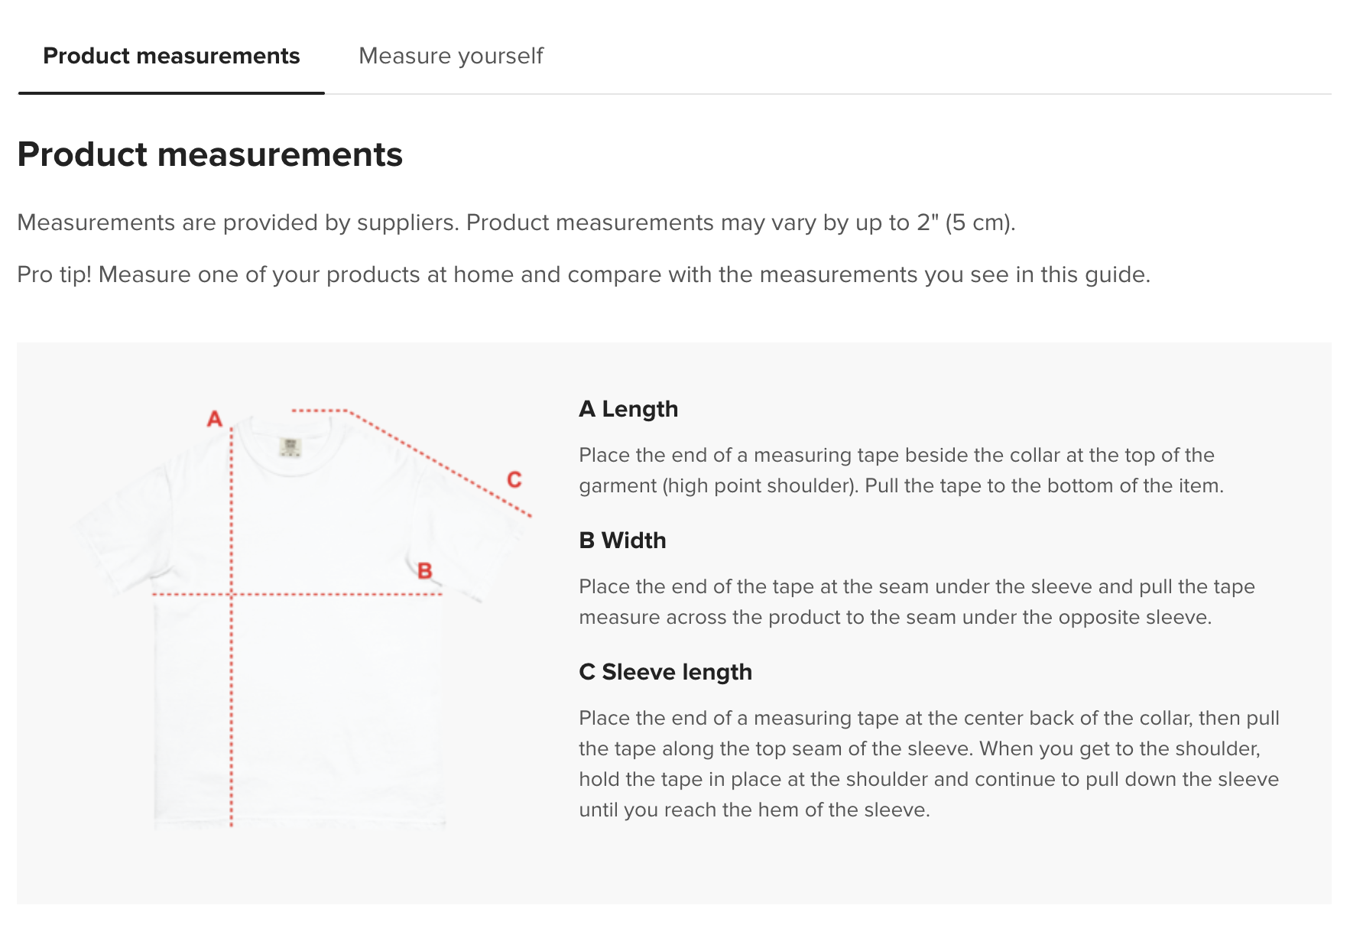Image resolution: width=1350 pixels, height=925 pixels.
Task: Click the B Width heading
Action: [622, 540]
